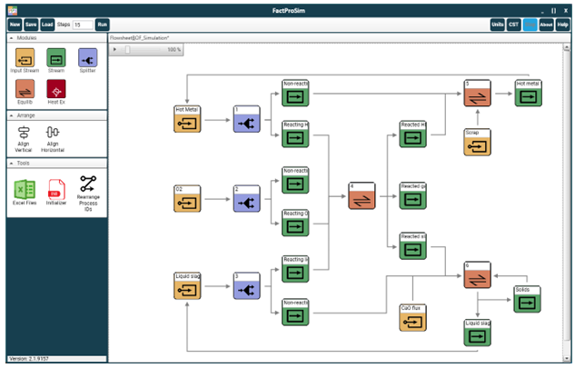The height and width of the screenshot is (368, 575).
Task: Click the flowsheet vertical scrollbar
Action: [x=567, y=202]
